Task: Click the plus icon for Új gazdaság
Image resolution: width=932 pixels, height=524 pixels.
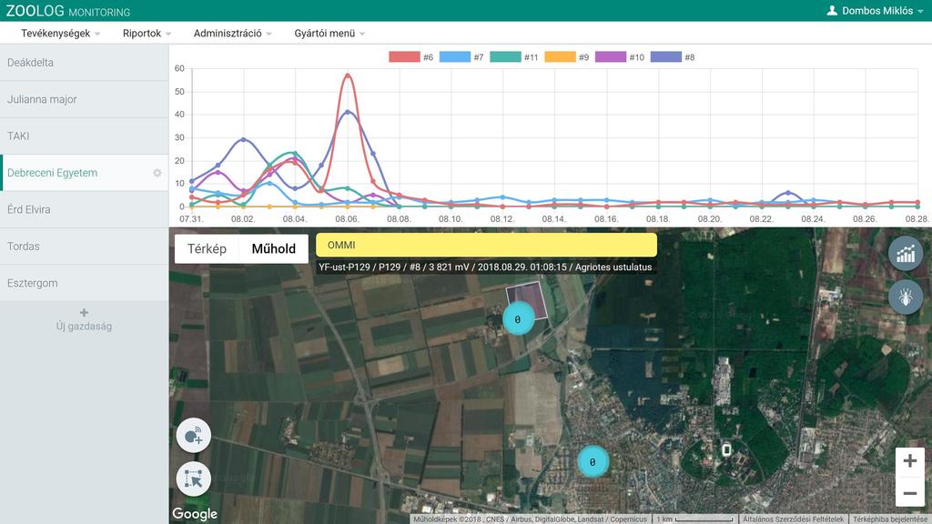Action: (84, 313)
